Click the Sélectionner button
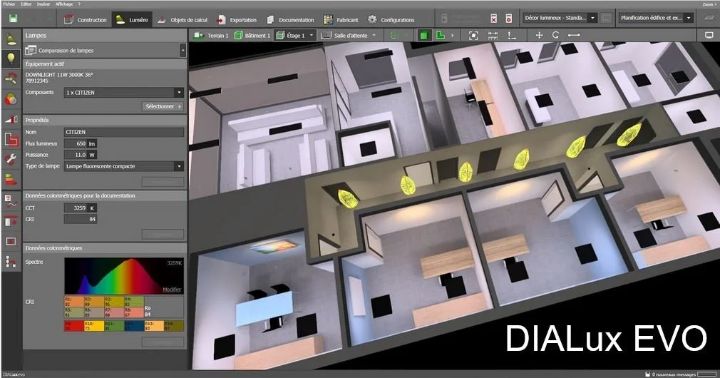Image resolution: width=720 pixels, height=378 pixels. point(163,106)
